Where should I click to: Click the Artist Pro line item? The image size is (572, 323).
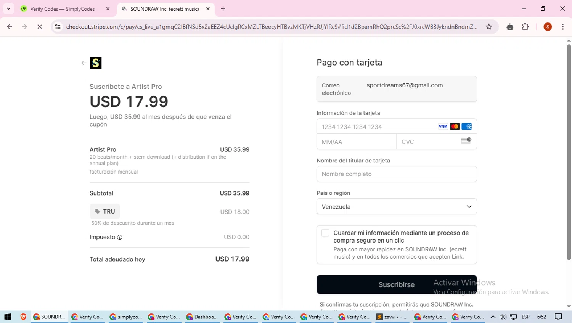169,160
